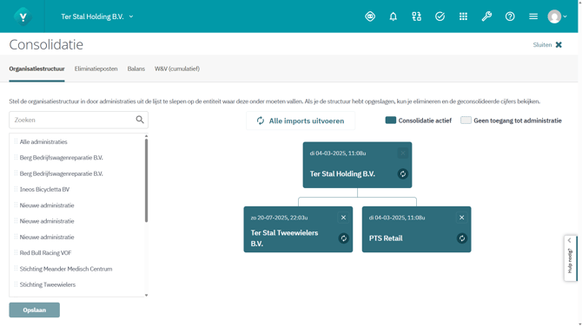Remove PTS Retail from structure

462,218
